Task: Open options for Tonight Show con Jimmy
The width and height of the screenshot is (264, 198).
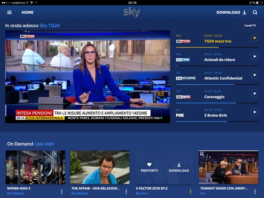Action: pos(255,192)
